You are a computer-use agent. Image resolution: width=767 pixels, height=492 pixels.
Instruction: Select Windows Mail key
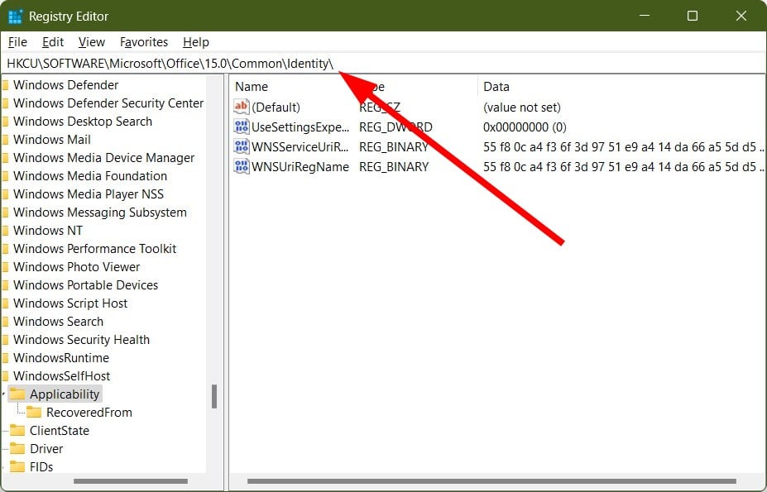click(x=52, y=140)
